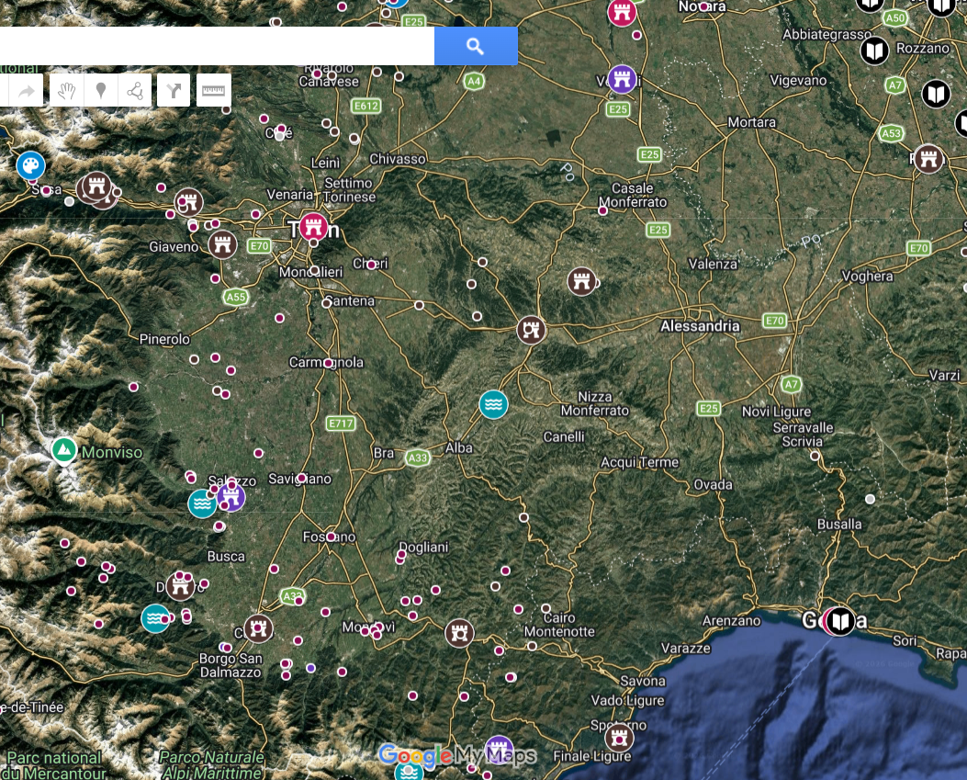
Task: Click the Chivasso label
Action: 398,159
